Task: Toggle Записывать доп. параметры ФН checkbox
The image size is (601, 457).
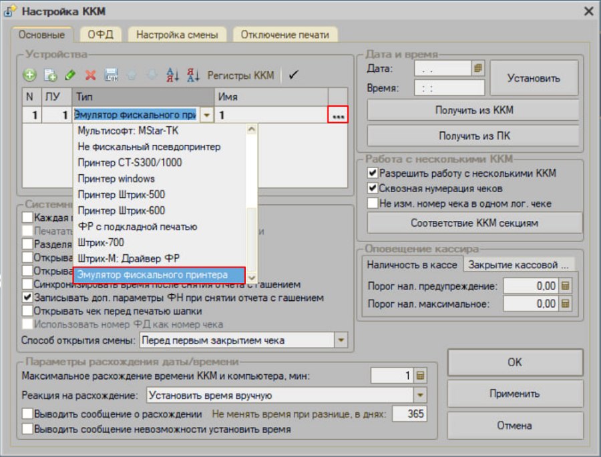Action: coord(27,298)
